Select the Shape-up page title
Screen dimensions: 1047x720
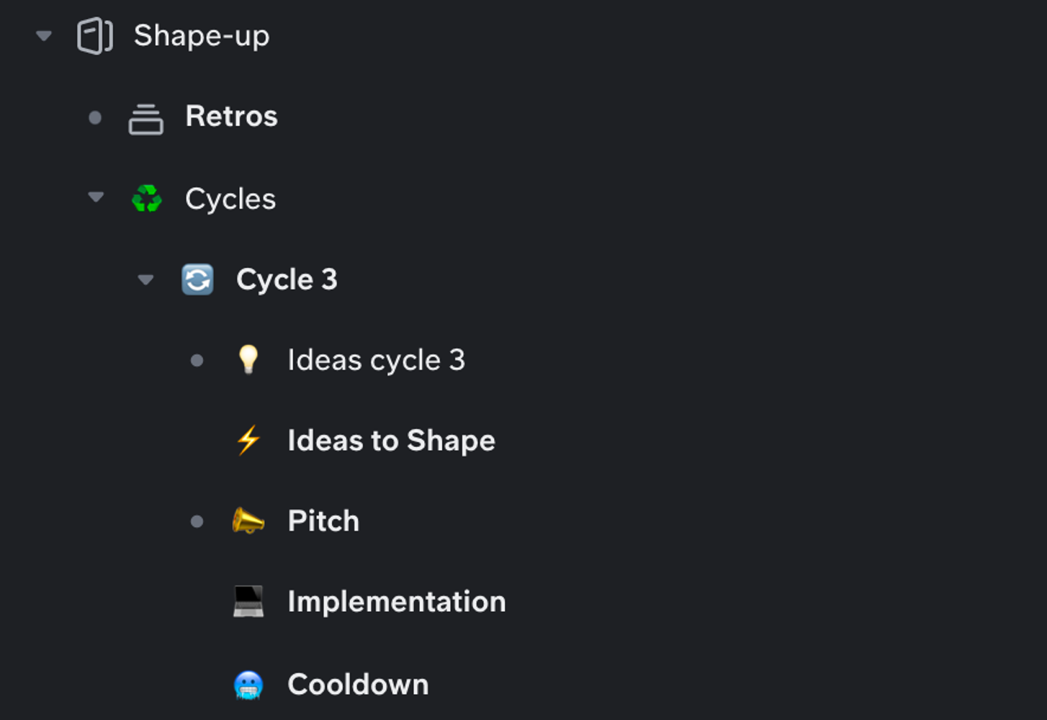pyautogui.click(x=202, y=35)
